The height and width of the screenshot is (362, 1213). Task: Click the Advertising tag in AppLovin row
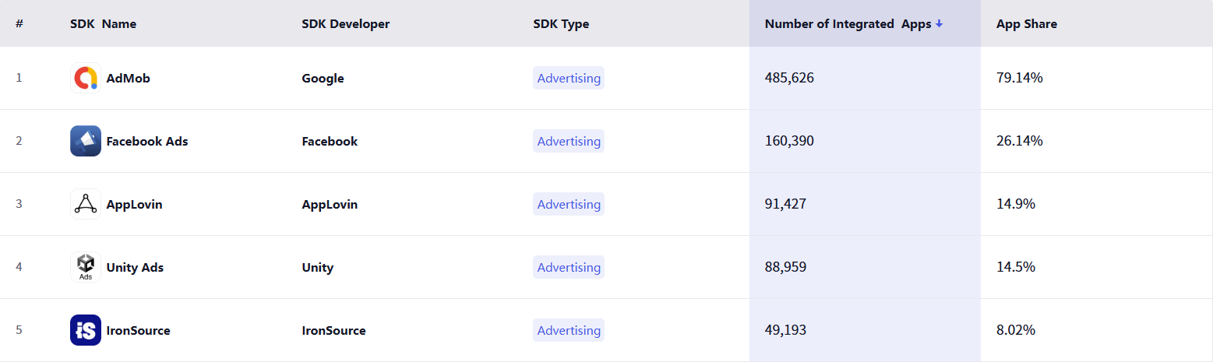(x=569, y=204)
